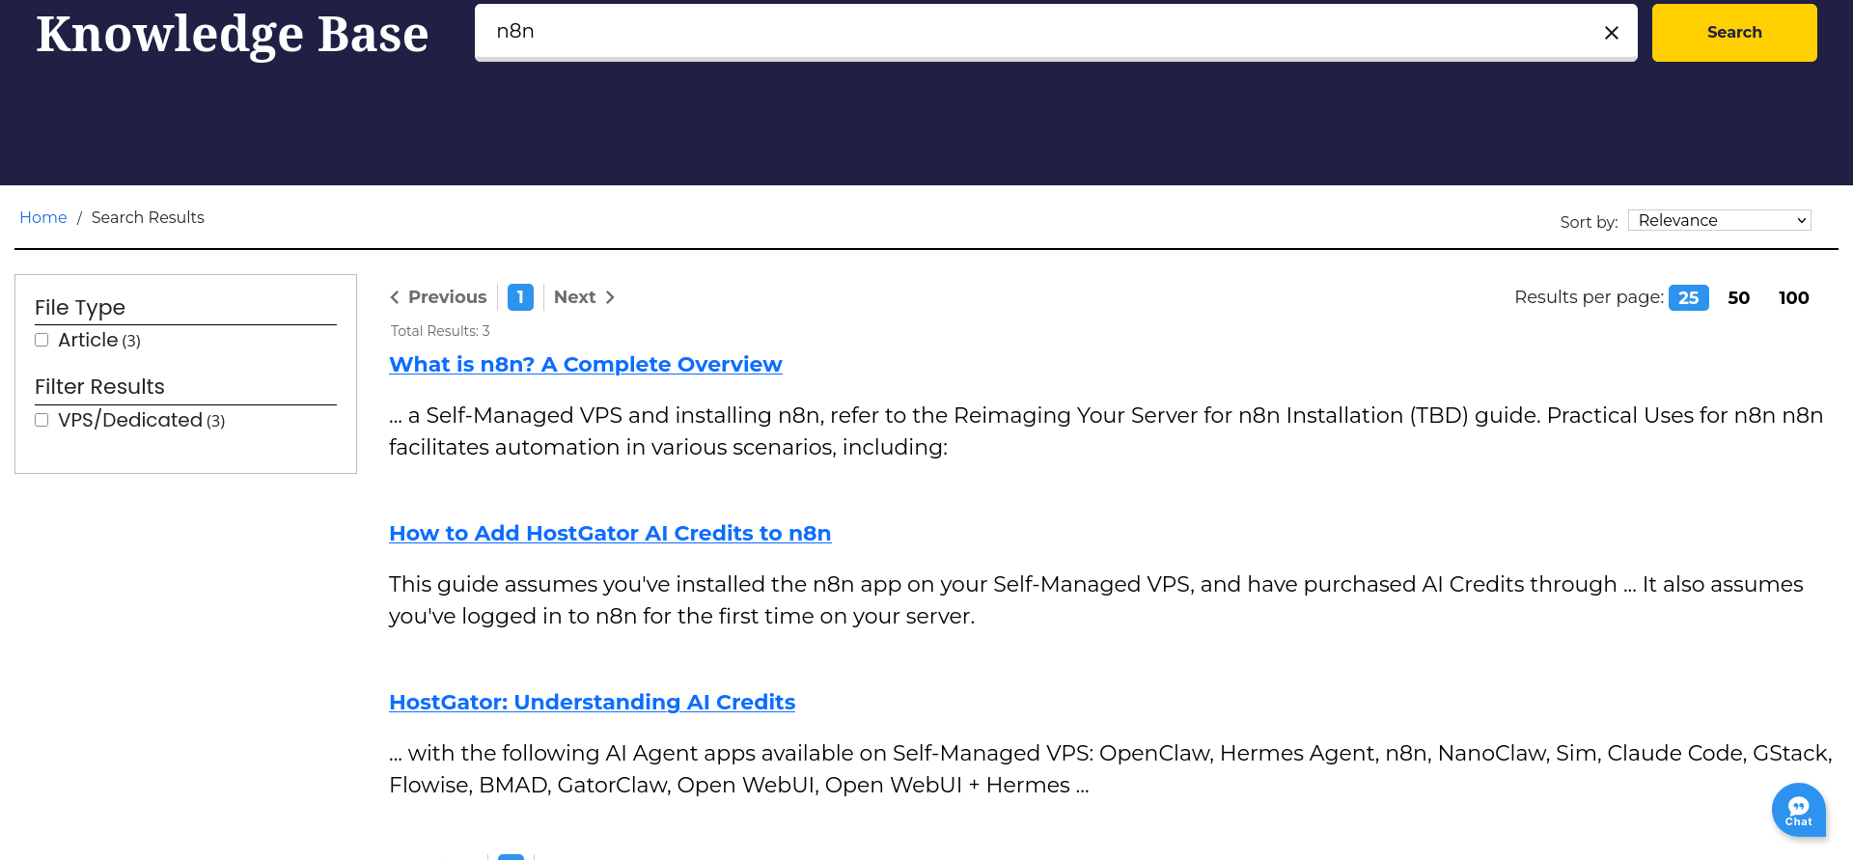
Task: Click the VPS/Dedicated (3) label
Action: pyautogui.click(x=142, y=421)
